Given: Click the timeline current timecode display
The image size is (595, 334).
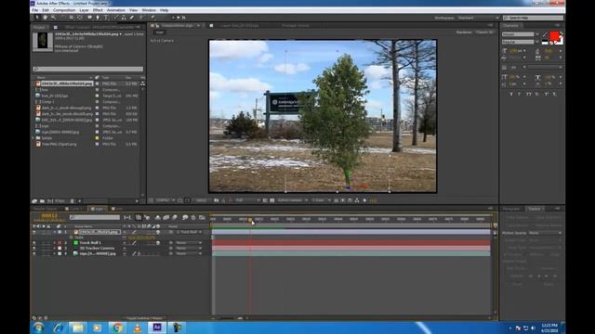Looking at the screenshot, I should point(49,215).
